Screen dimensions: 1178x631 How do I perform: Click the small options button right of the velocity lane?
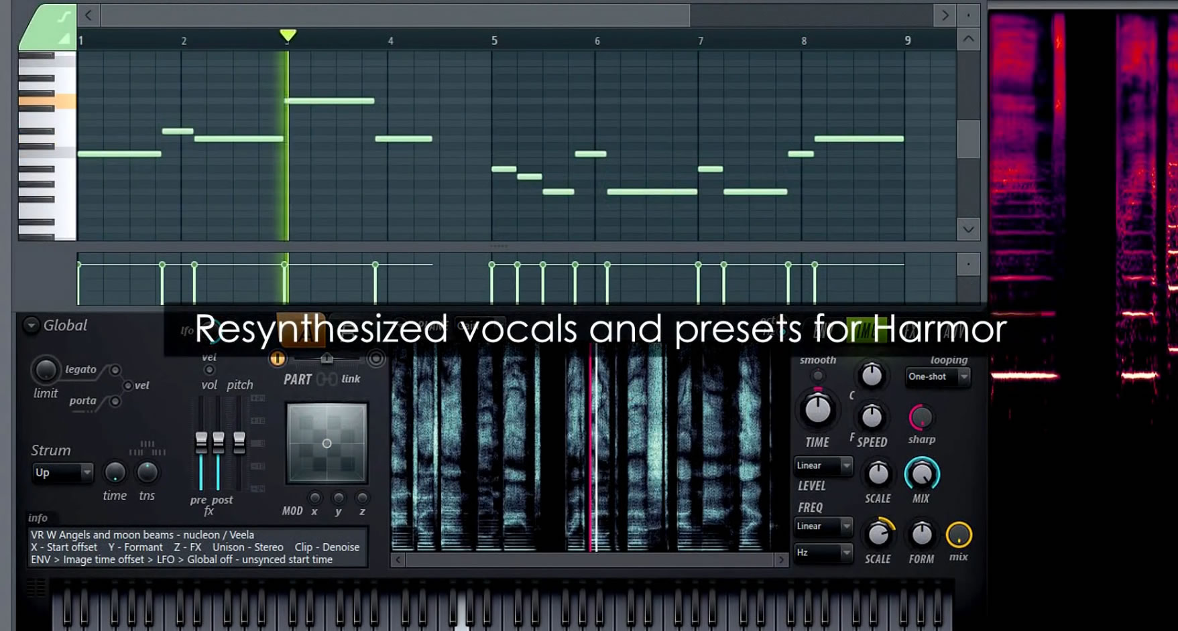tap(968, 265)
